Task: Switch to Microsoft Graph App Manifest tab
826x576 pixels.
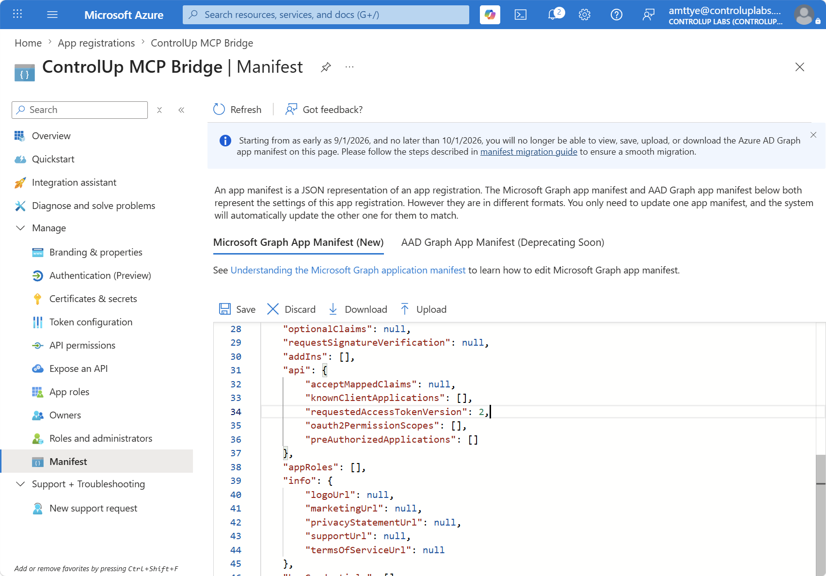Action: coord(299,242)
